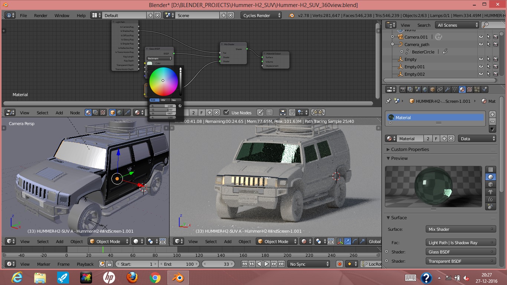Screen dimensions: 507x285
Task: Pin the properties context with pushpin icon
Action: click(x=389, y=101)
